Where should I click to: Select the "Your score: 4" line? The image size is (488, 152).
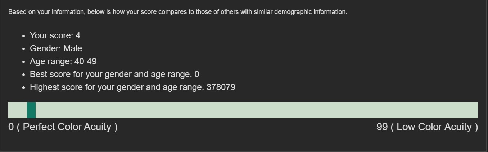point(55,35)
